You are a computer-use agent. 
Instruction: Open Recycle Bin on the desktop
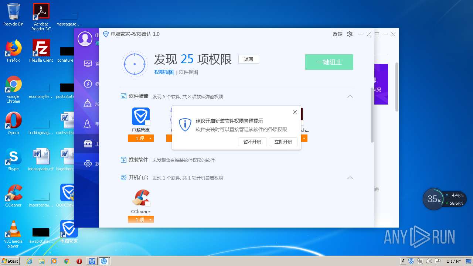tap(13, 15)
